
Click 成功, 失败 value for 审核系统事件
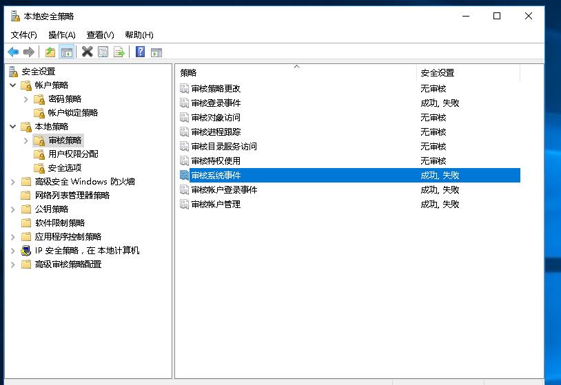pyautogui.click(x=440, y=175)
